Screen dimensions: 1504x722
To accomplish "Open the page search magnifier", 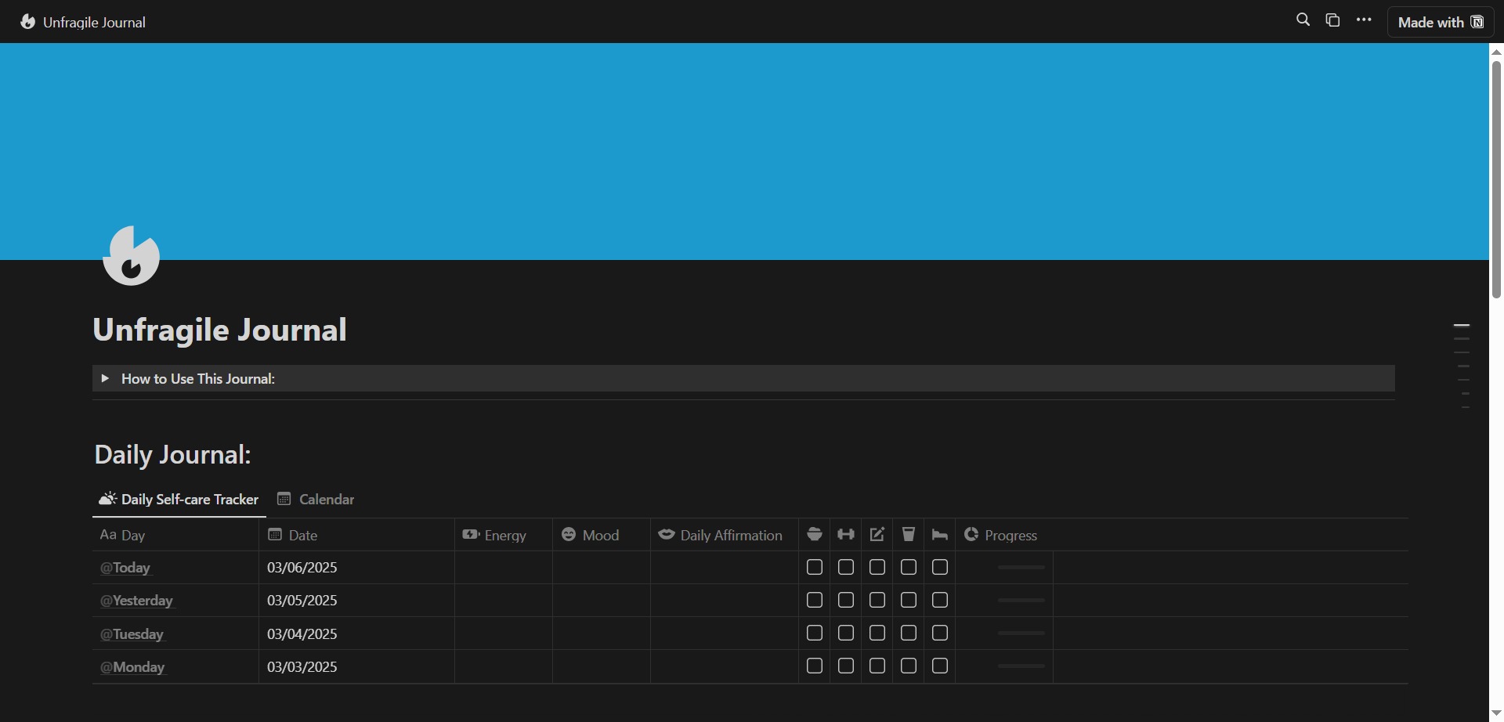I will click(x=1303, y=20).
